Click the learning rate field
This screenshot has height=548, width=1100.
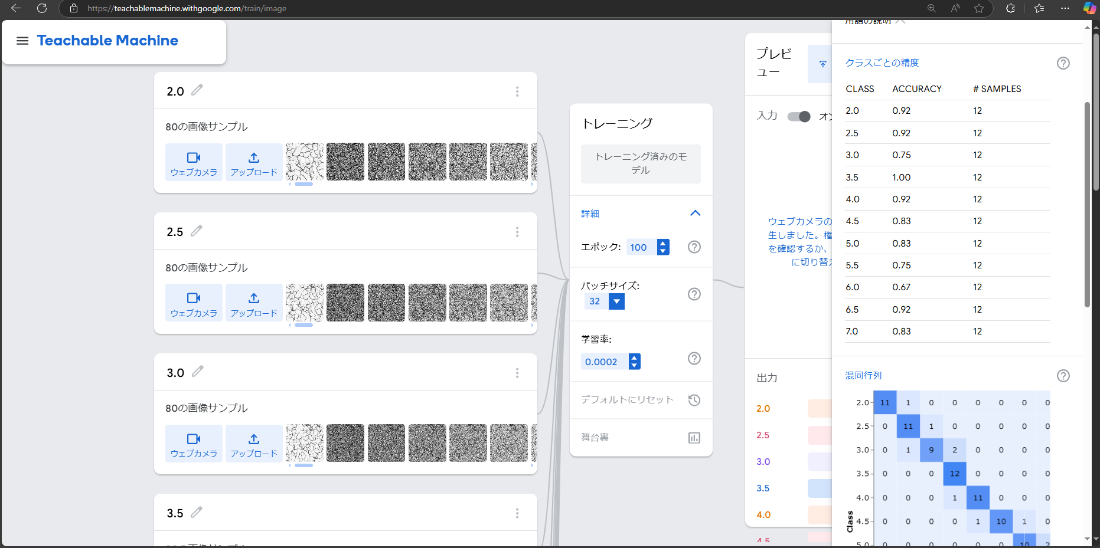tap(604, 362)
